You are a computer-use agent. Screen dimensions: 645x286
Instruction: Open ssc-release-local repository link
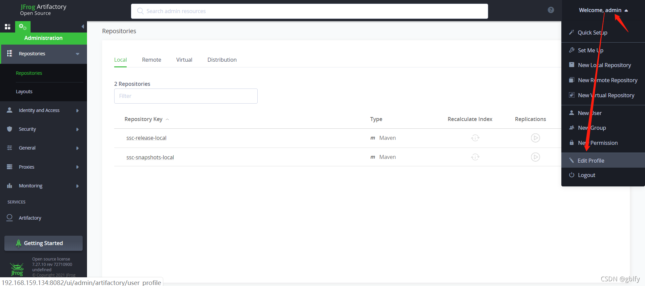click(146, 138)
